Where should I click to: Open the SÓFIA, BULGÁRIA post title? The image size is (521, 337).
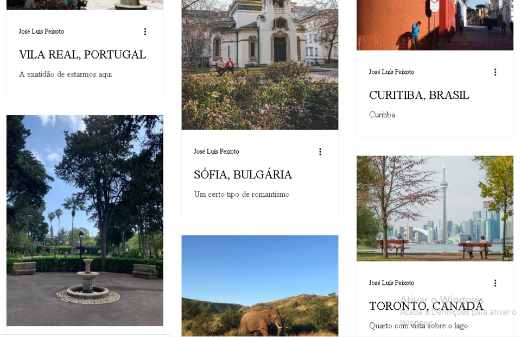(x=243, y=174)
